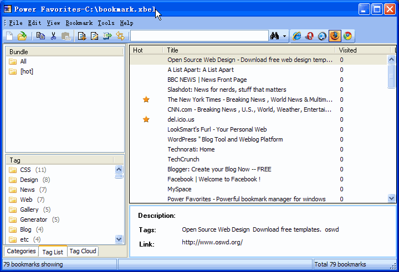Click the bookmark list scroll down arrow
The image size is (399, 272).
(391, 197)
